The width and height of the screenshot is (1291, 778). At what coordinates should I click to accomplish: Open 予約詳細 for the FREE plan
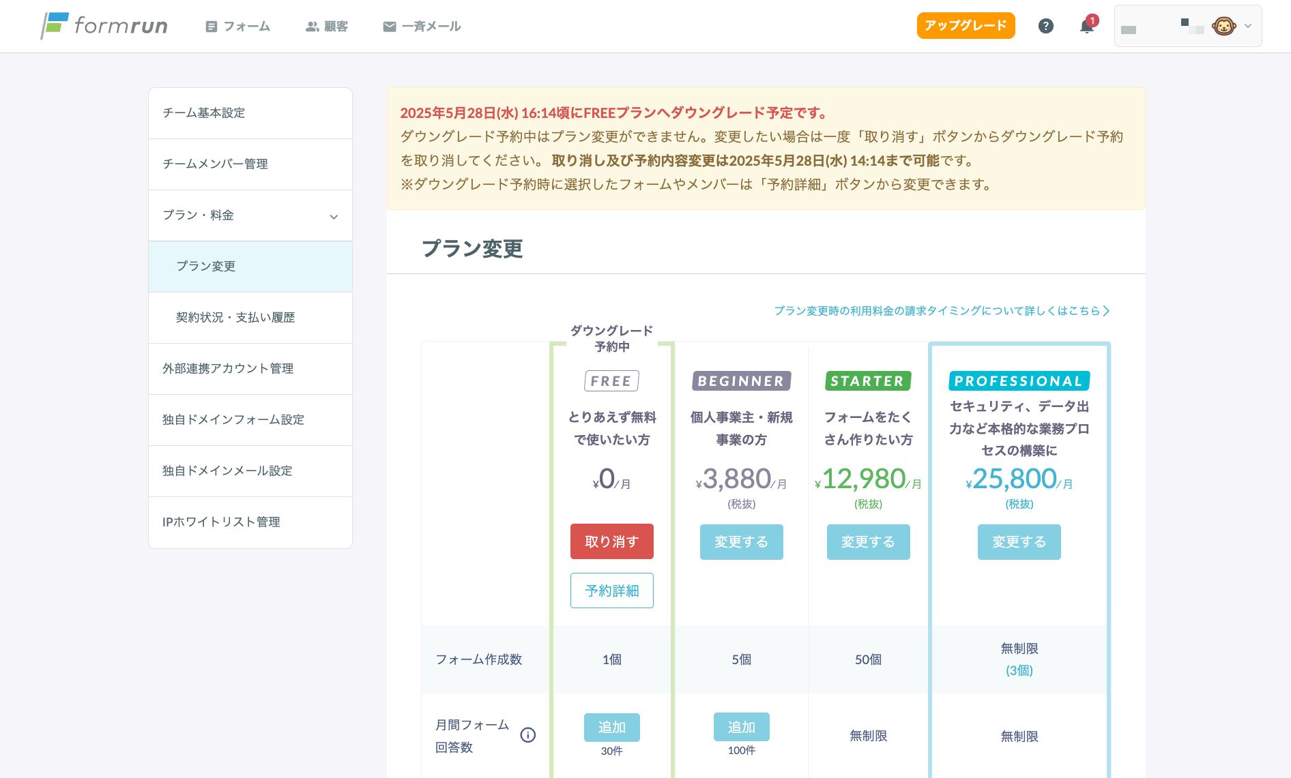611,590
